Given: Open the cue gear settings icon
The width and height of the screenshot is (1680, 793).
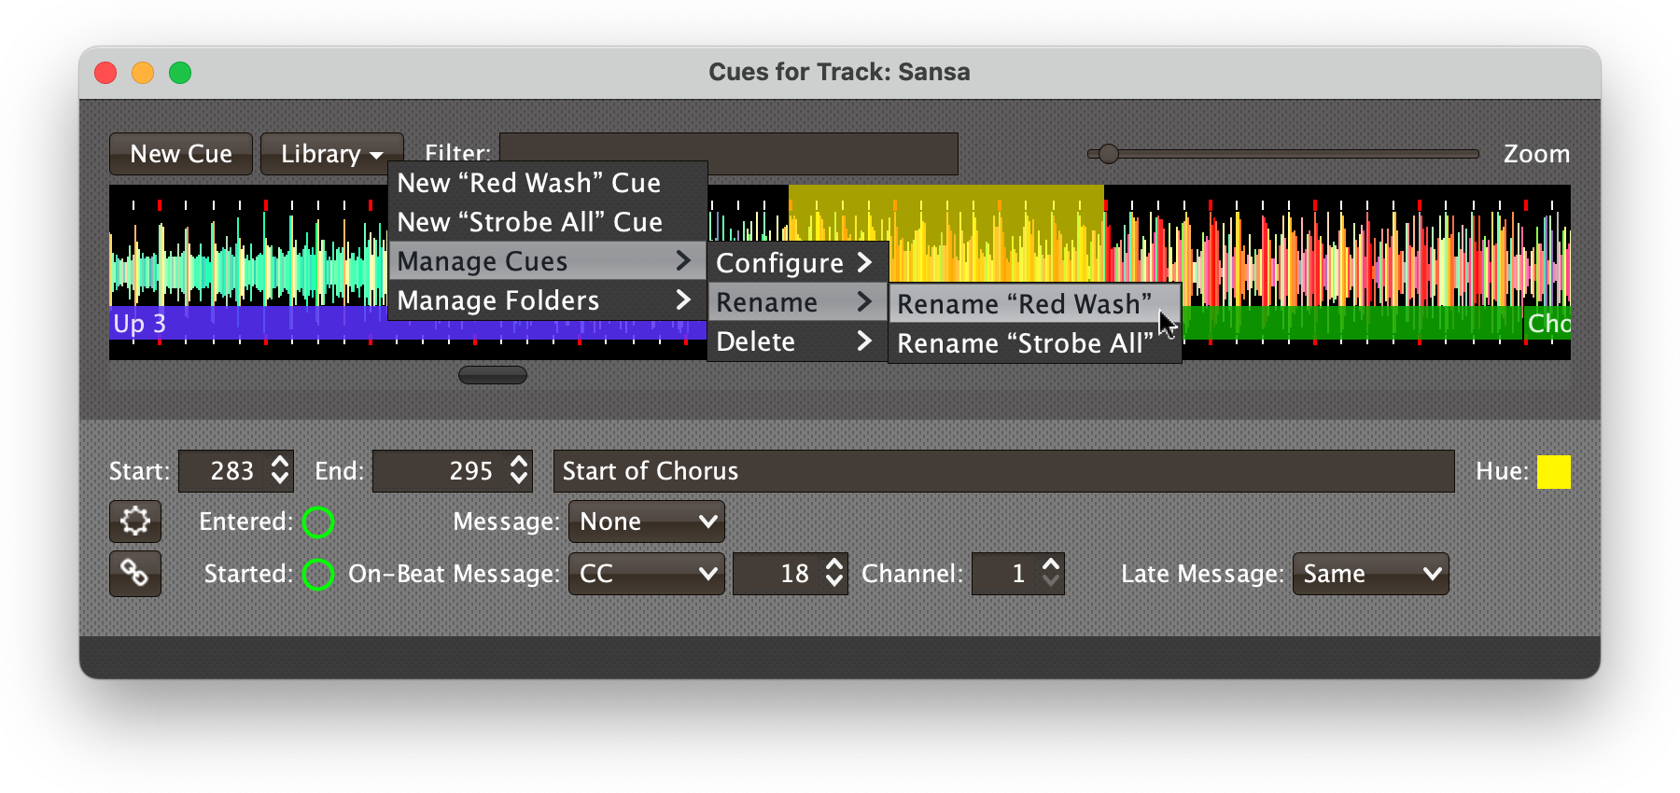Looking at the screenshot, I should coord(135,522).
